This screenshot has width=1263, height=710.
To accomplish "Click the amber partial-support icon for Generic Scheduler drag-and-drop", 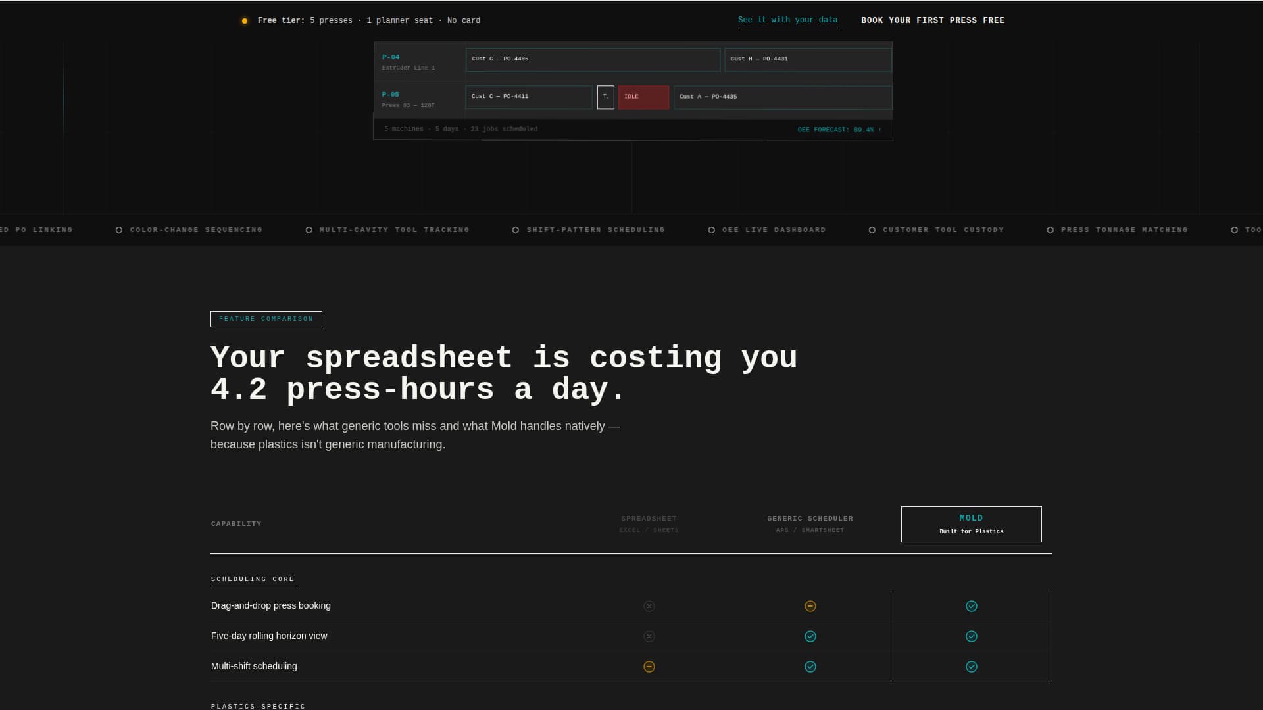I will point(810,606).
